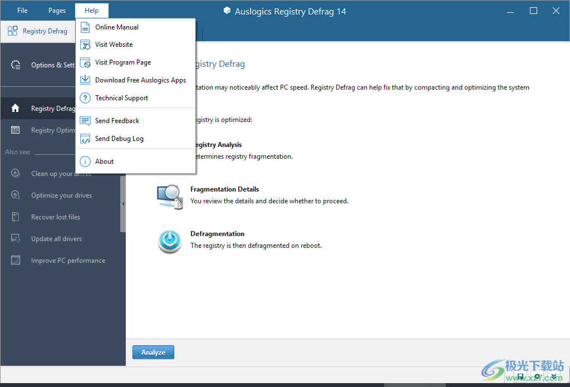
Task: Click the Recover lost files icon
Action: (15, 217)
